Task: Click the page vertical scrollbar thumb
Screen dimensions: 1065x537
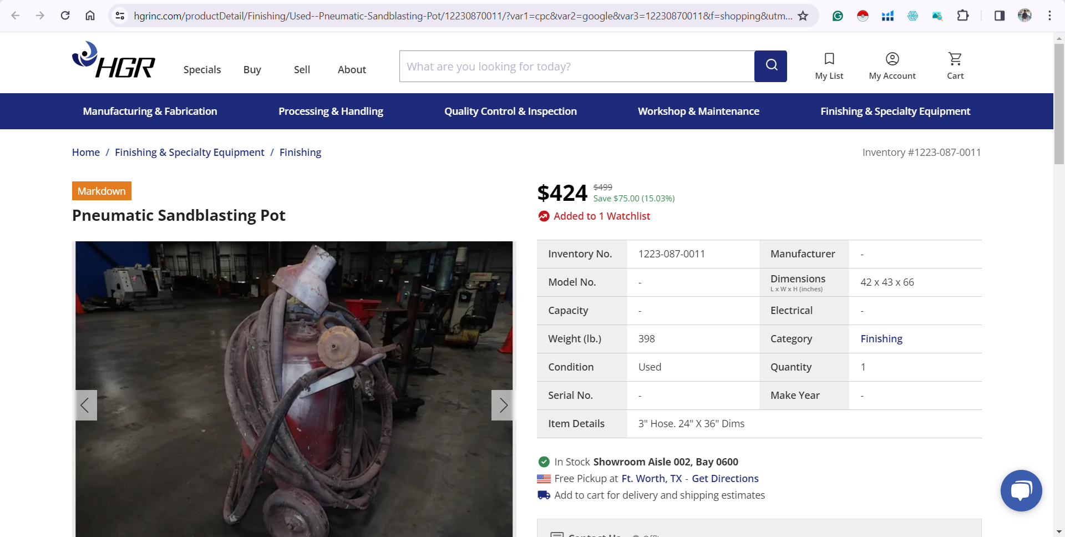Action: point(1059,104)
